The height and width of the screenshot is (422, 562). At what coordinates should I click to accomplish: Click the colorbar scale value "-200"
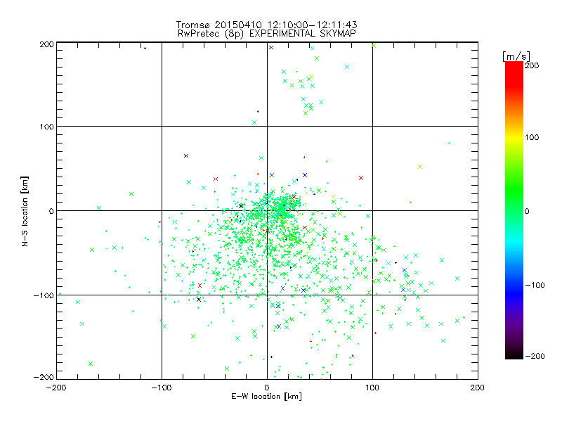coord(535,356)
